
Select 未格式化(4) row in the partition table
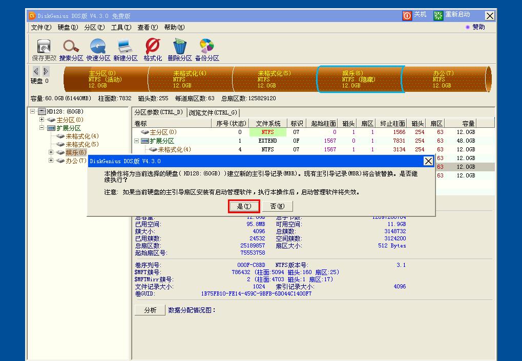point(314,149)
